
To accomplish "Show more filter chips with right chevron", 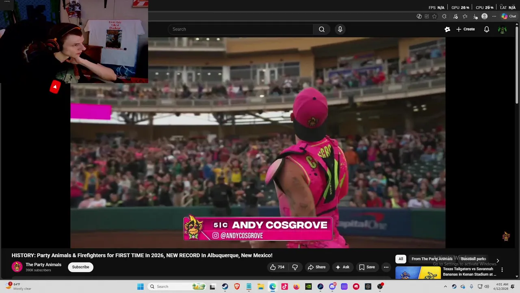I will pos(498,260).
